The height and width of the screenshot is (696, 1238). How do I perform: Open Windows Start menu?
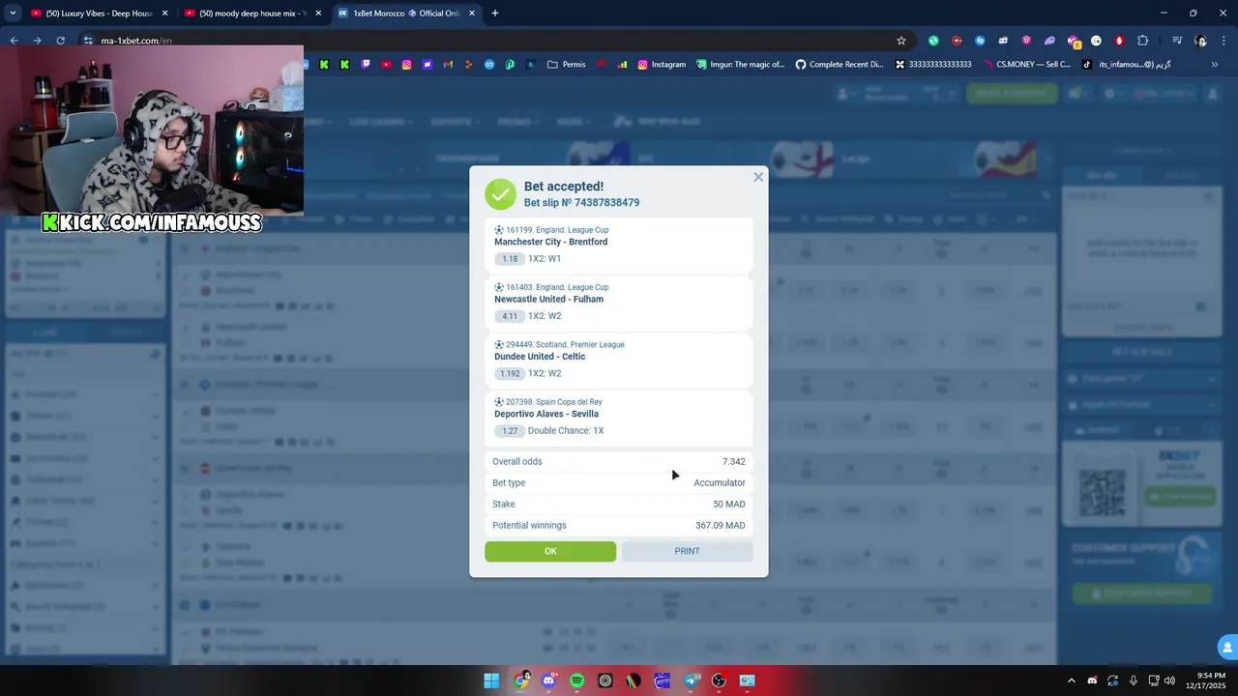coord(491,681)
